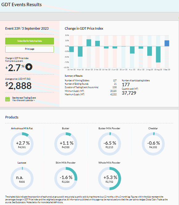
Task: Click See the next Trading Event text
Action: 24,98
